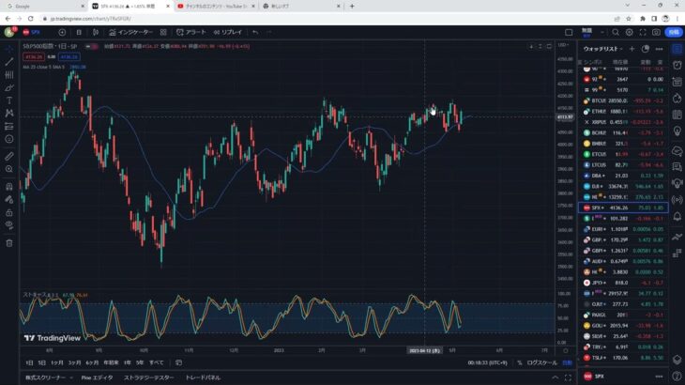The image size is (685, 385).
Task: Select the text annotation tool
Action: (x=9, y=100)
